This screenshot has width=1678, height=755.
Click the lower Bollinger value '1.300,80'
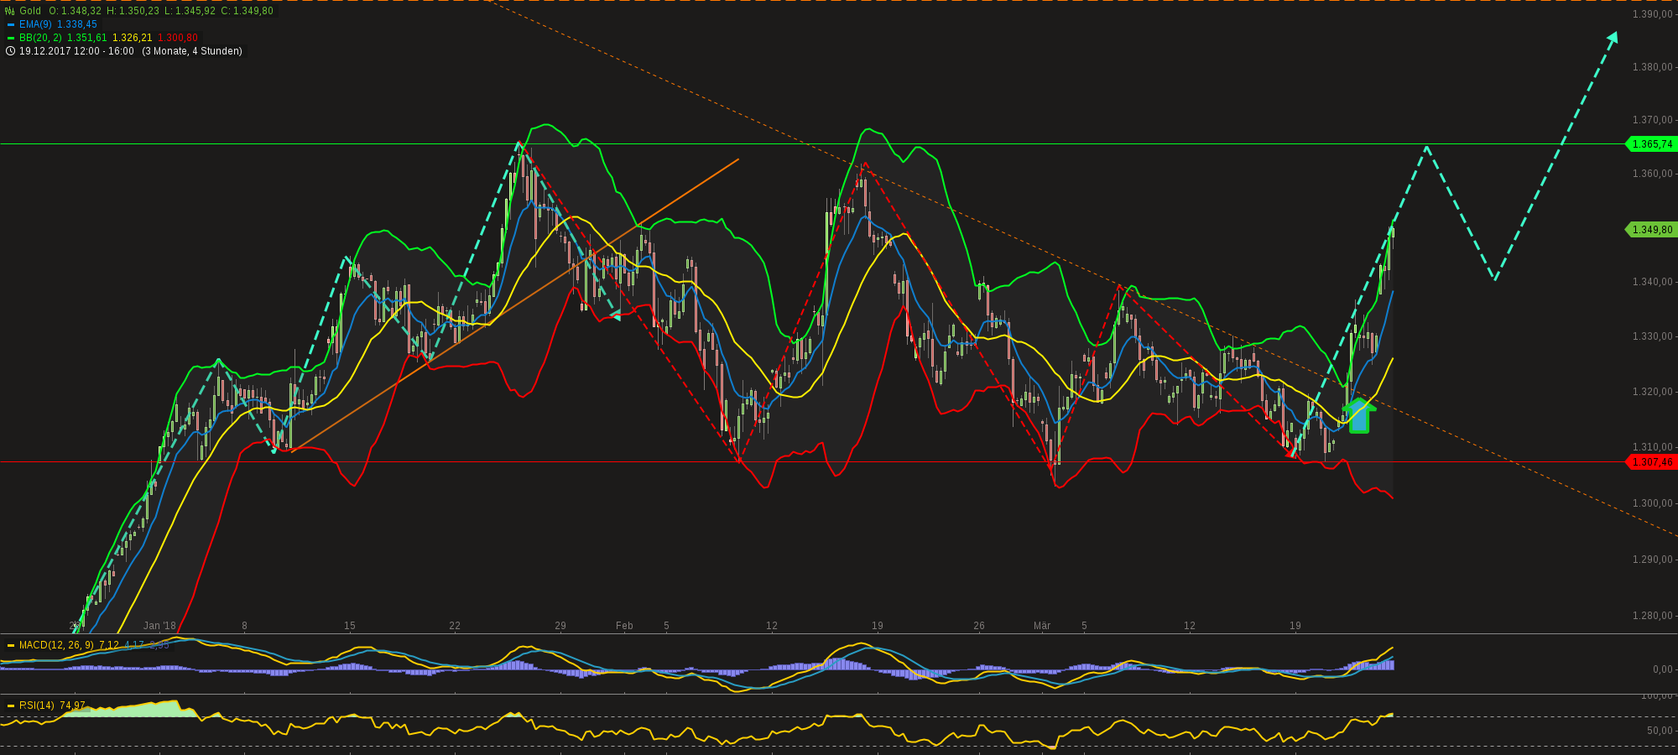pos(178,38)
